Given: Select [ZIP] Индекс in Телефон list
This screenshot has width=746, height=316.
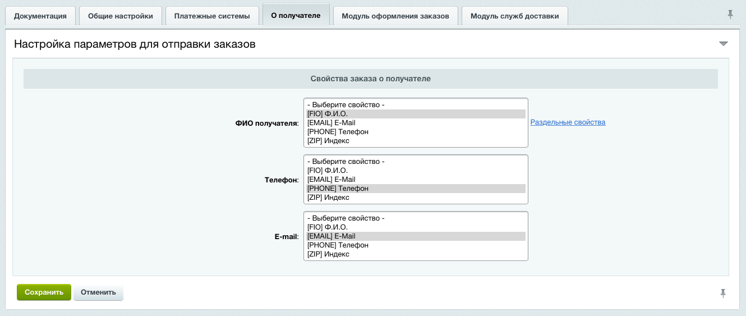Looking at the screenshot, I should click(416, 198).
